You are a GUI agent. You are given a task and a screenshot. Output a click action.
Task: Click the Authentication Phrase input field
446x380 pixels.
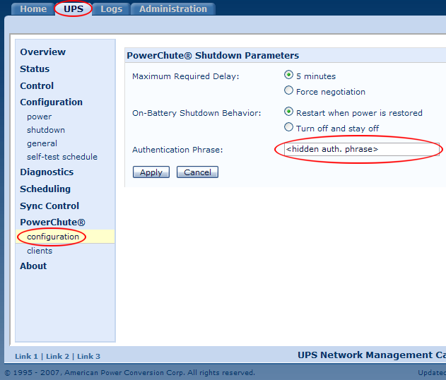click(x=361, y=149)
